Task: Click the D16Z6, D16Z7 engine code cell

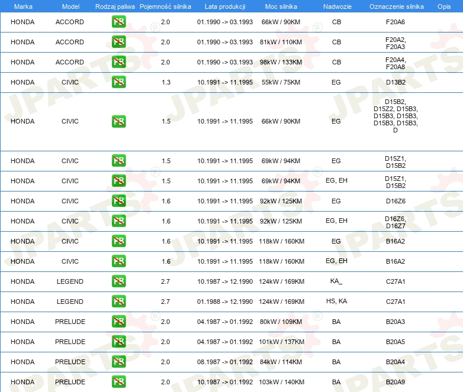Action: click(396, 222)
